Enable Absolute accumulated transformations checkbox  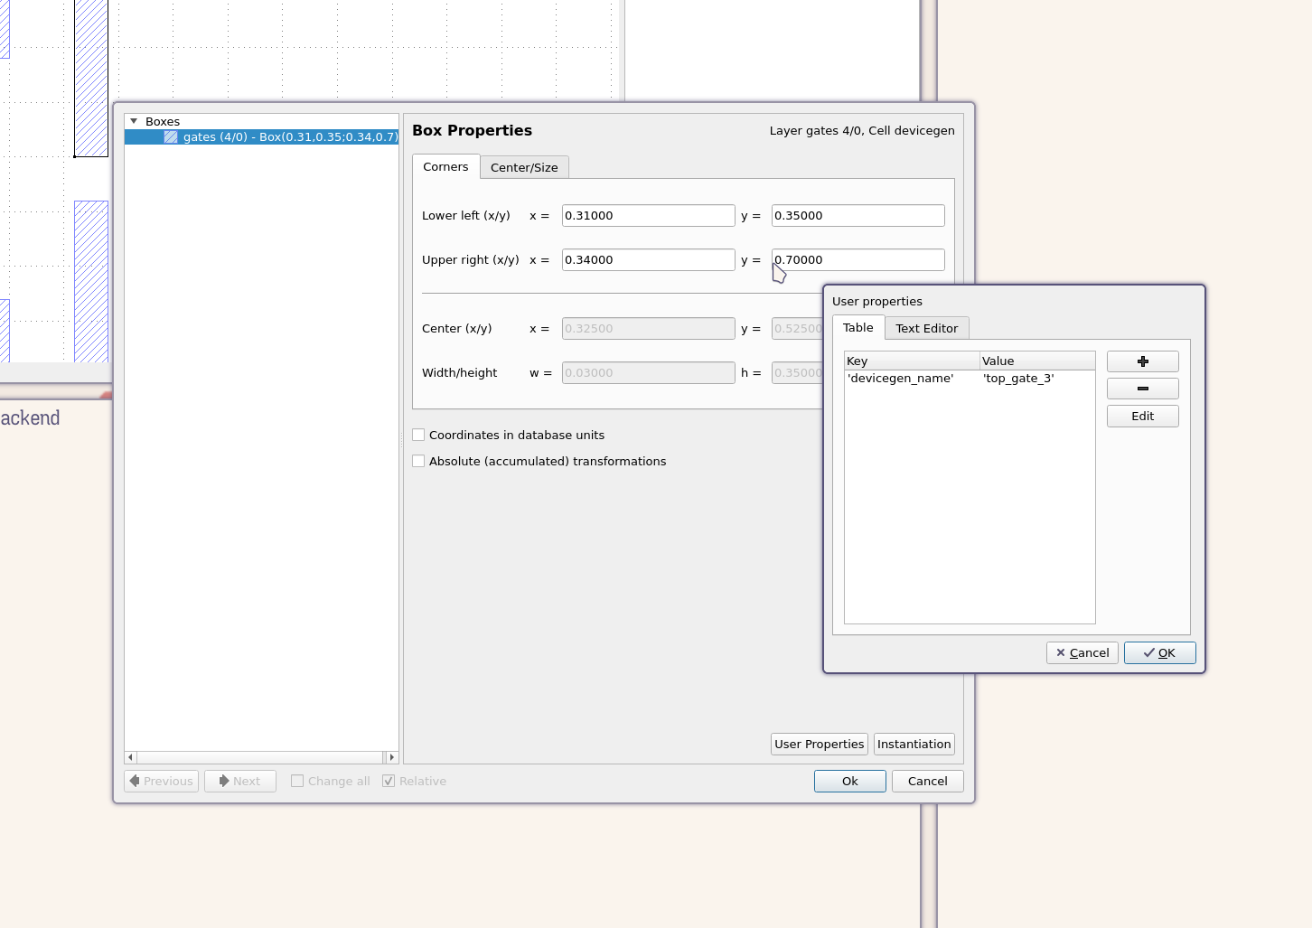pyautogui.click(x=418, y=461)
